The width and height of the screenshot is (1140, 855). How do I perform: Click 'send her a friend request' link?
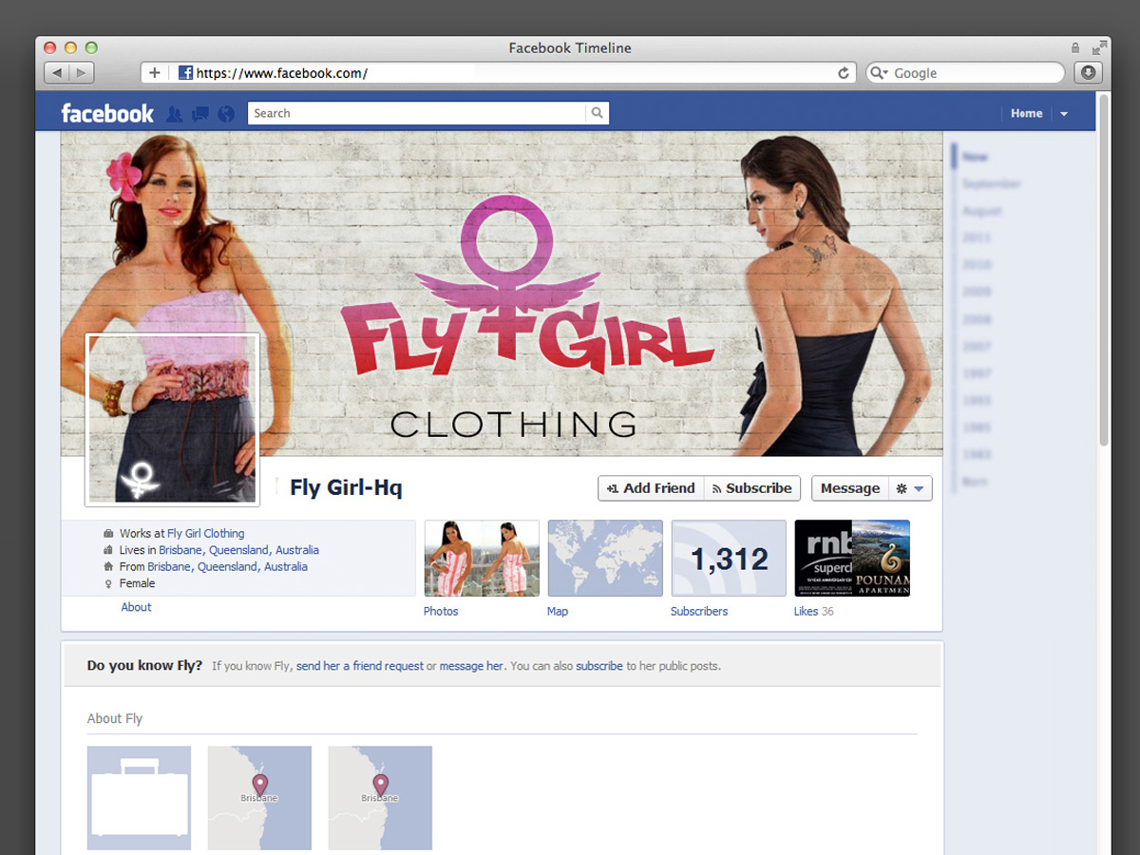360,667
